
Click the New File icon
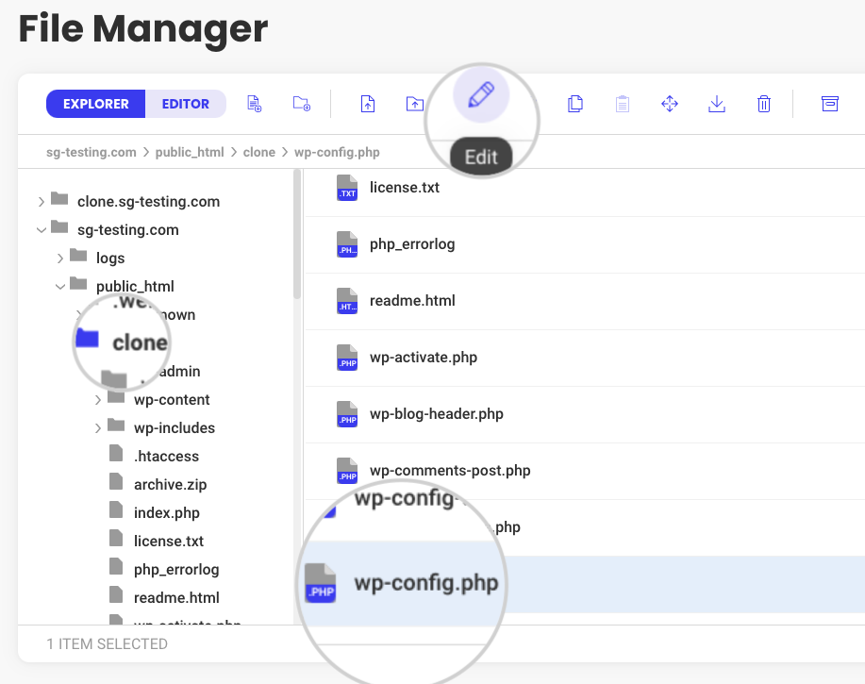click(x=255, y=104)
